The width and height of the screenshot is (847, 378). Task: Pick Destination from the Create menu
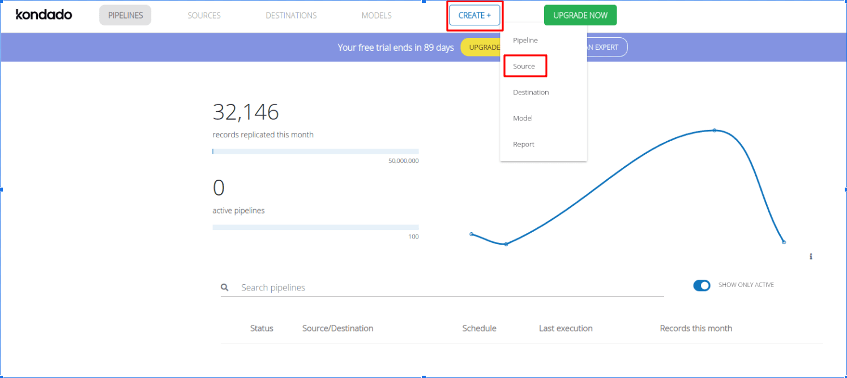(531, 93)
